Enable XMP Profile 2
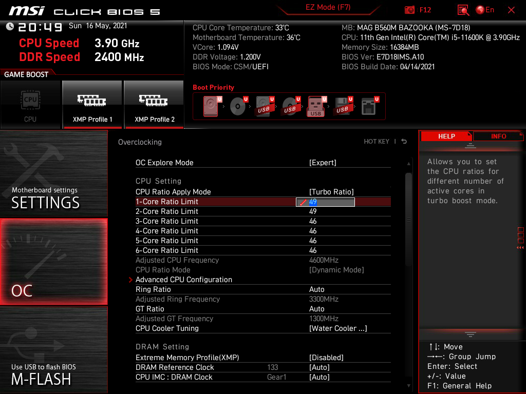526x394 pixels. 154,105
